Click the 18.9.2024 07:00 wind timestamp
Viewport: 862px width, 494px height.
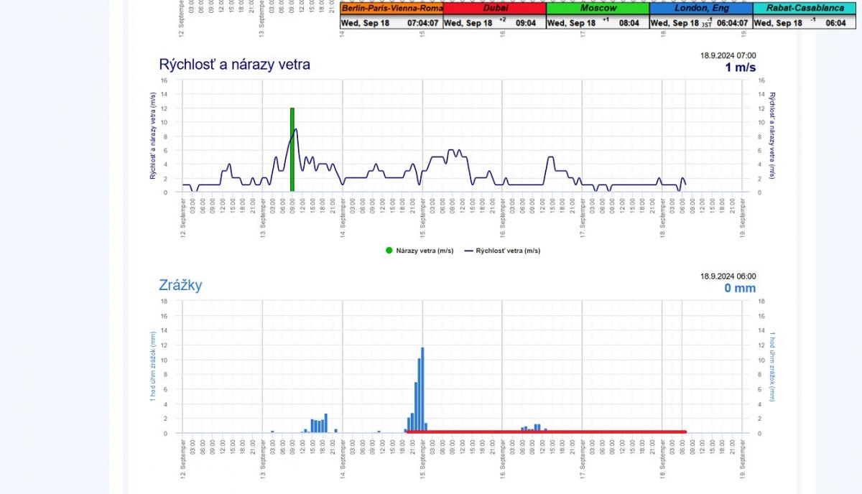728,55
